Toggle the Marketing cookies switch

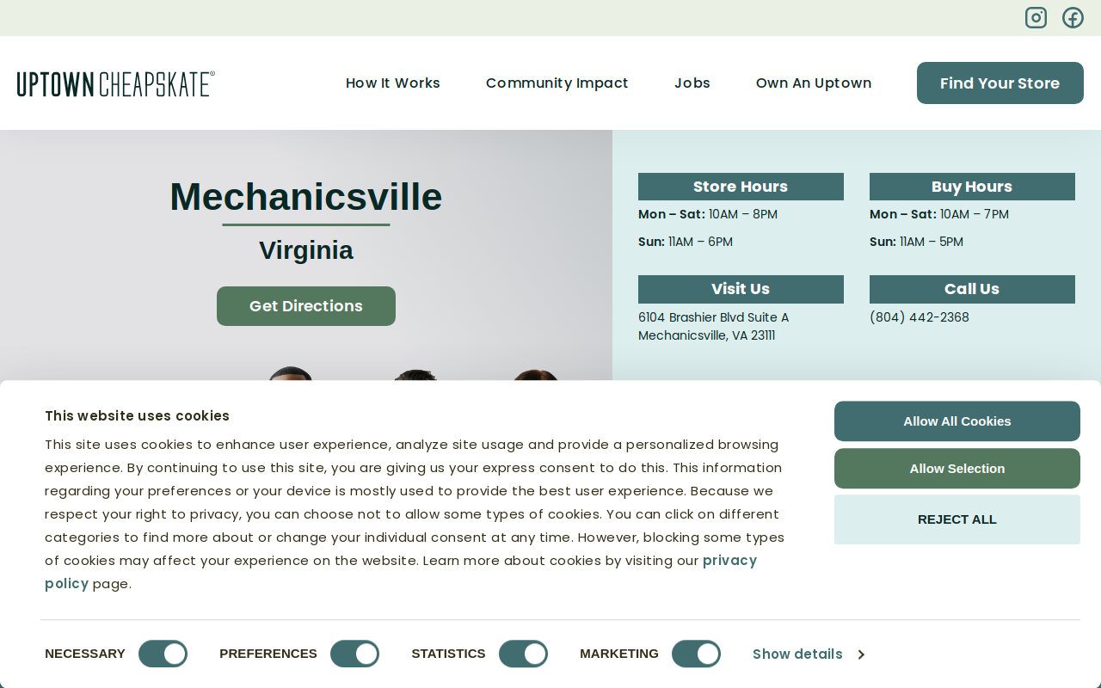tap(696, 654)
